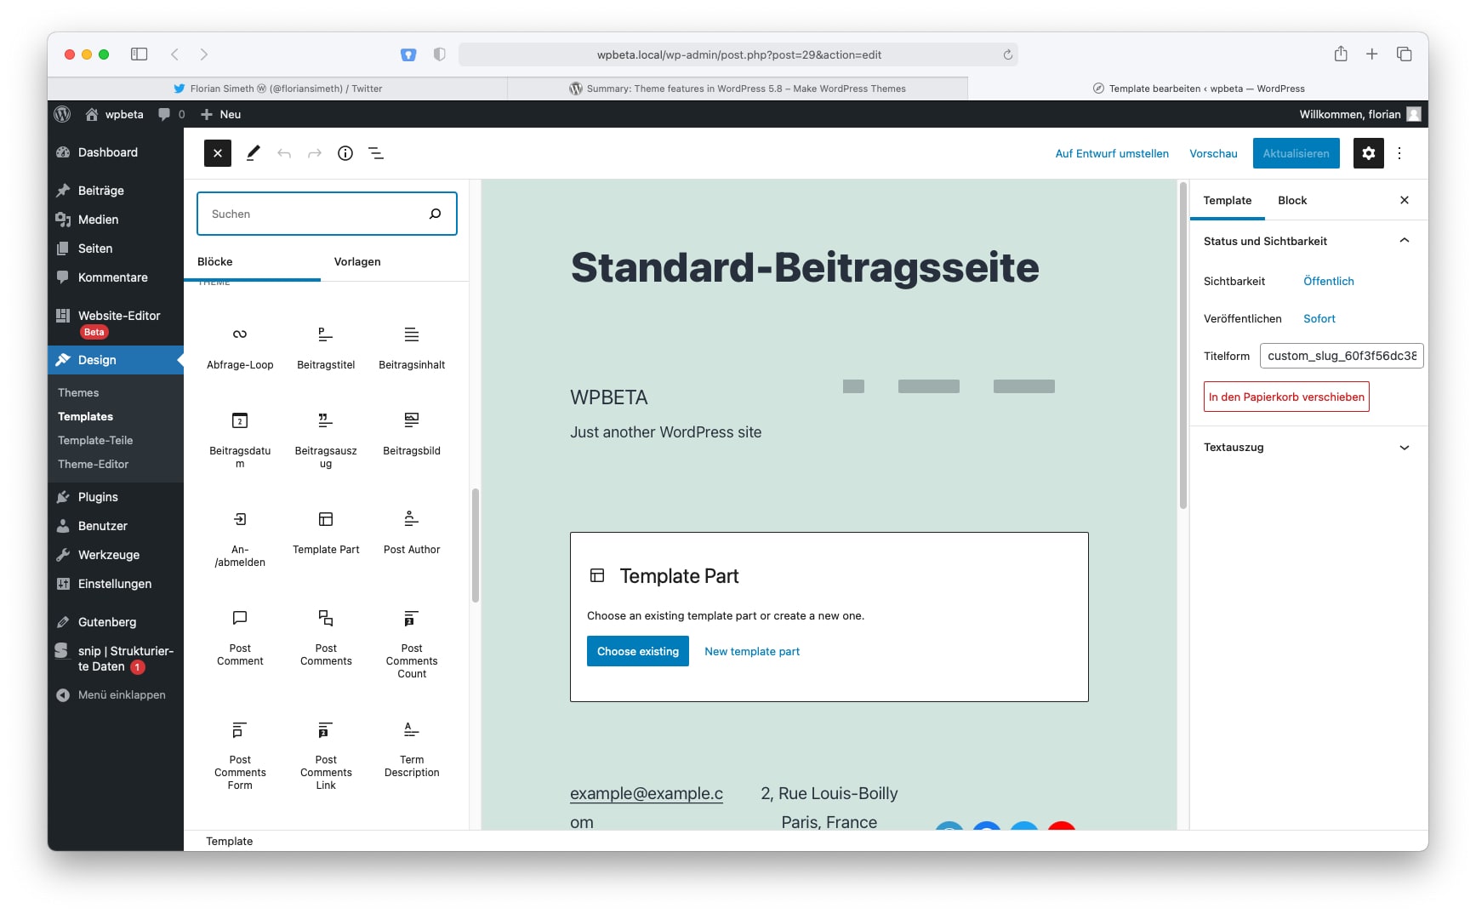Viewport: 1476px width, 914px height.
Task: Click the New template part link
Action: click(752, 652)
